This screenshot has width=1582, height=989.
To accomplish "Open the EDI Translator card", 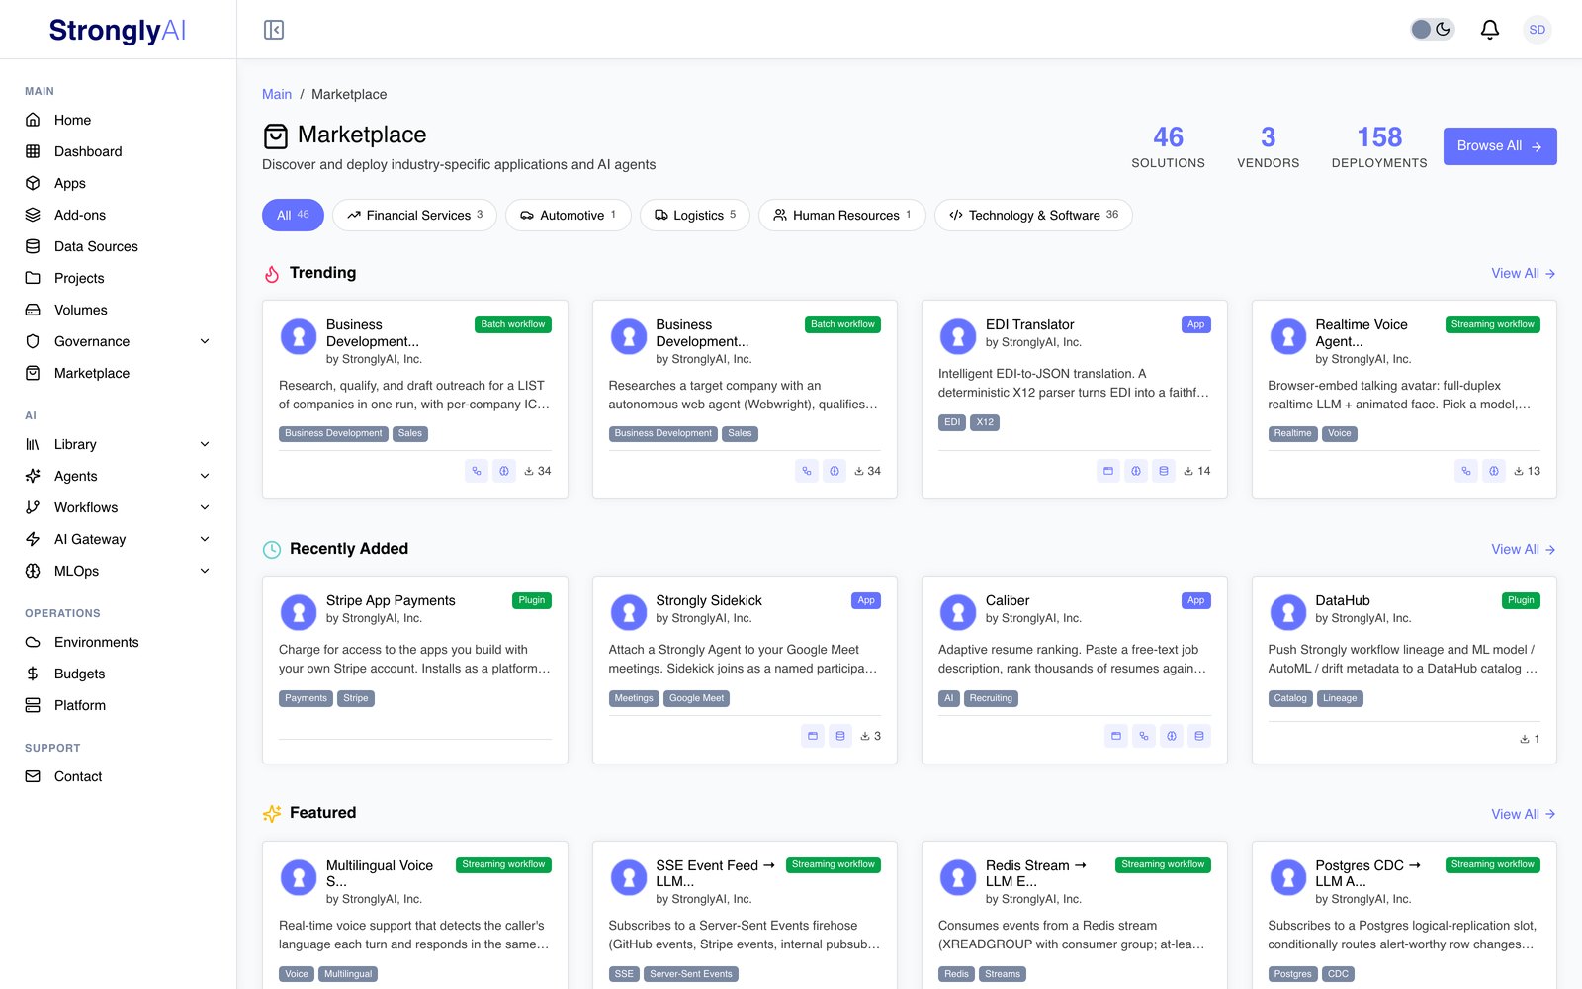I will point(1075,400).
